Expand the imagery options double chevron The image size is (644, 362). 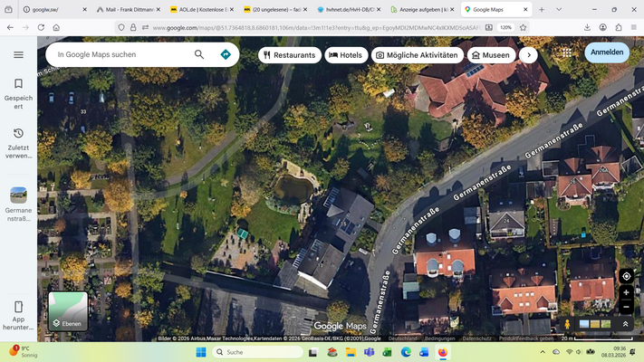(x=625, y=324)
